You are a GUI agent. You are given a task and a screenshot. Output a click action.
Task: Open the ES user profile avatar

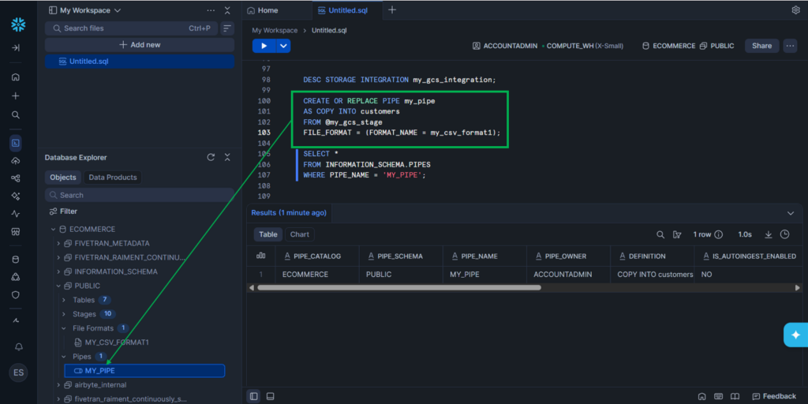[x=18, y=372]
